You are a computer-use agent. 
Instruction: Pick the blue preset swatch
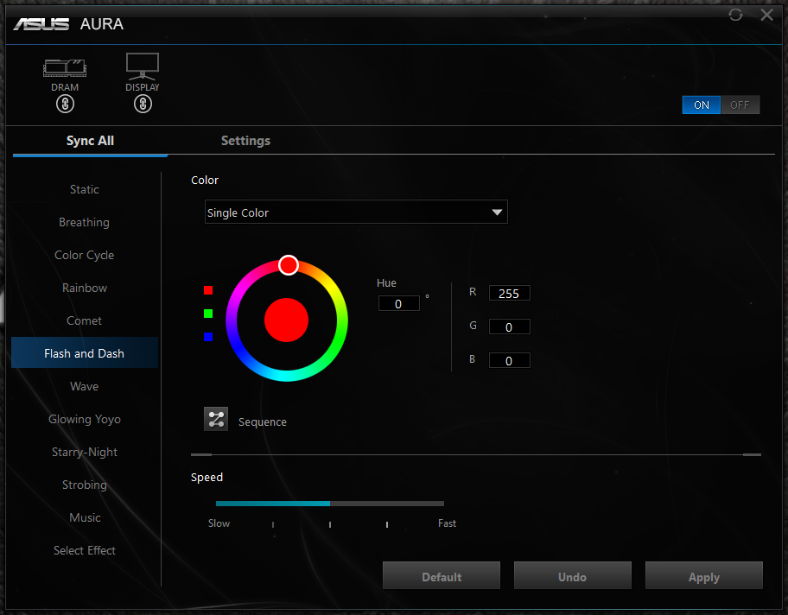pos(208,337)
